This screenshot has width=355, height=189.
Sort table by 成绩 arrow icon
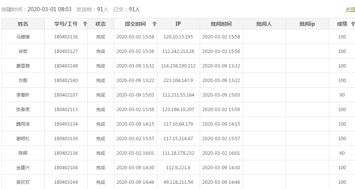pos(352,24)
